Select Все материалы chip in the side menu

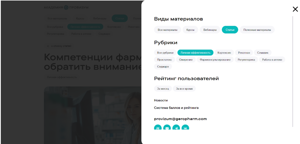(167, 30)
